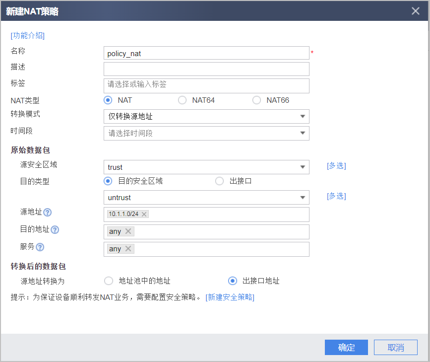Open the 功能介绍 link
This screenshot has height=362, width=430.
tap(27, 35)
